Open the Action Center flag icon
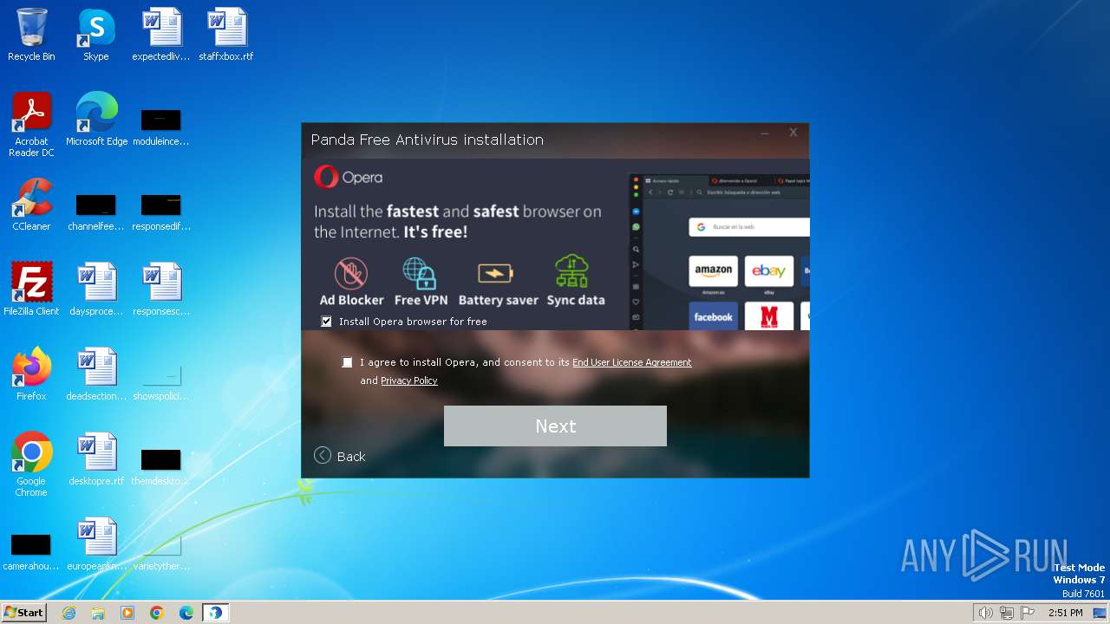 1028,613
